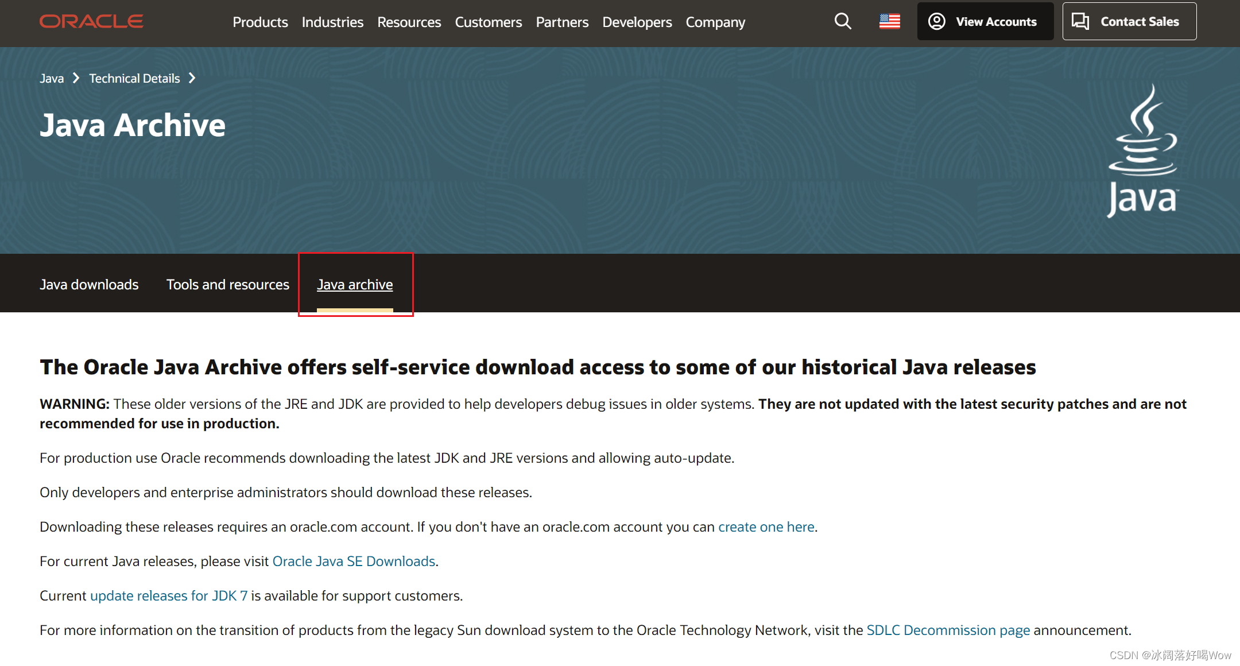
Task: Click the View Accounts button
Action: click(985, 22)
